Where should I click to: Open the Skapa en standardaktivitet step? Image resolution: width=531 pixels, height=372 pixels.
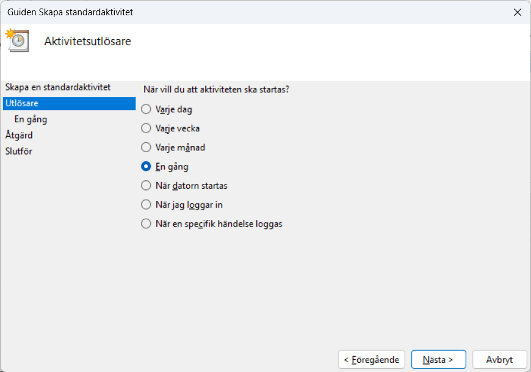(57, 87)
